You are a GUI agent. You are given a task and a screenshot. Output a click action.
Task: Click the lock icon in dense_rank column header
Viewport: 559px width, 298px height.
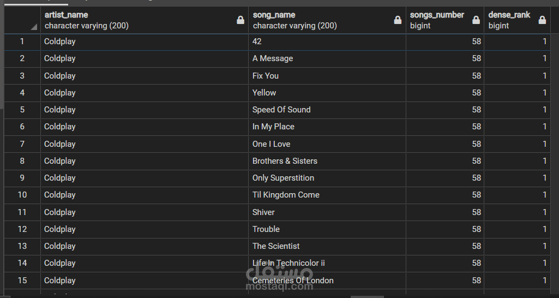542,20
